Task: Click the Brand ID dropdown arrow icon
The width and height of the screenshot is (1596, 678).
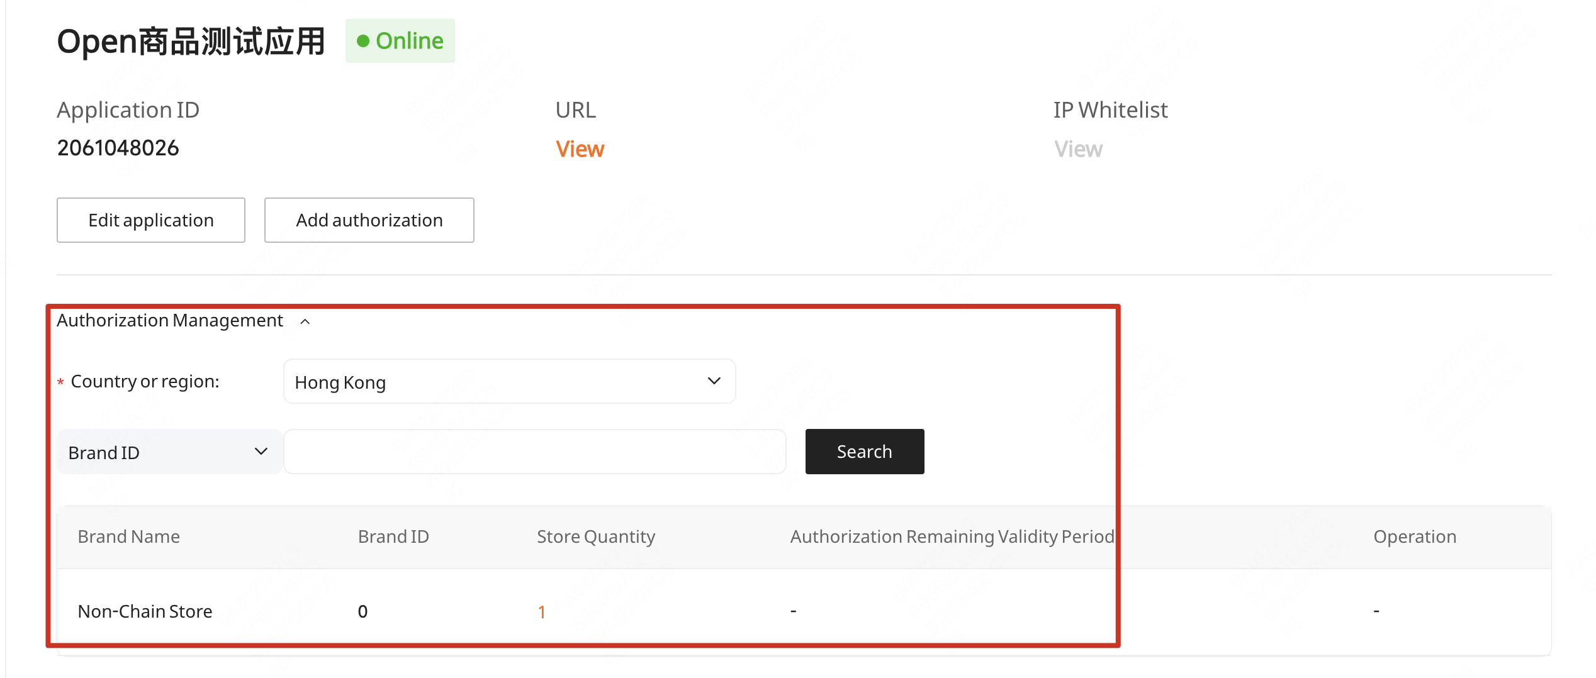Action: (x=261, y=452)
